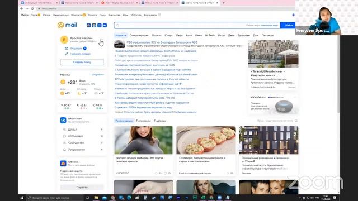
Task: Expand the Все проекты menu in top bar
Action: coord(152,15)
